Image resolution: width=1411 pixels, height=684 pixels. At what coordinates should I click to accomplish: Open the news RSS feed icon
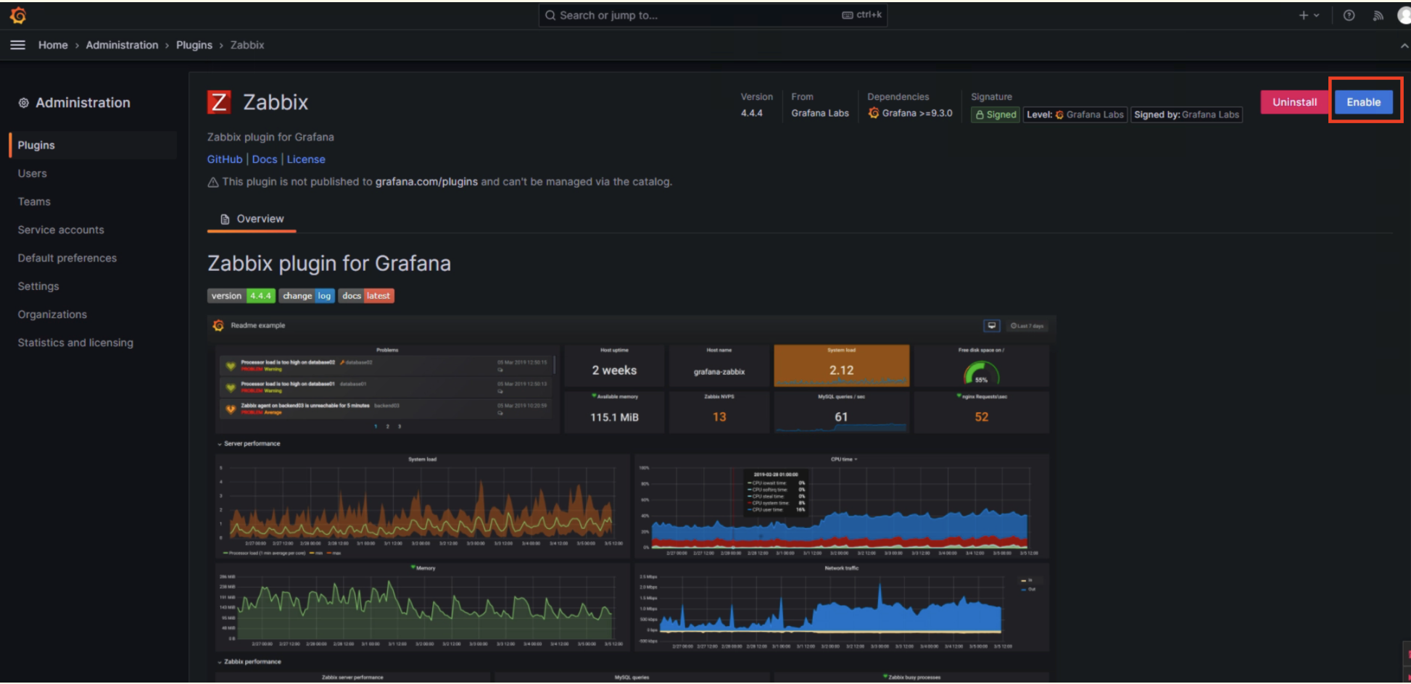(x=1378, y=15)
